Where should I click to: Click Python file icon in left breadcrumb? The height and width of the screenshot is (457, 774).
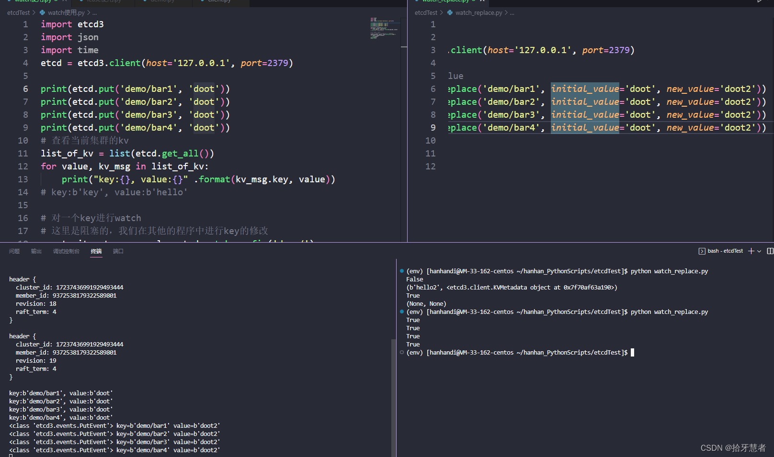click(42, 12)
